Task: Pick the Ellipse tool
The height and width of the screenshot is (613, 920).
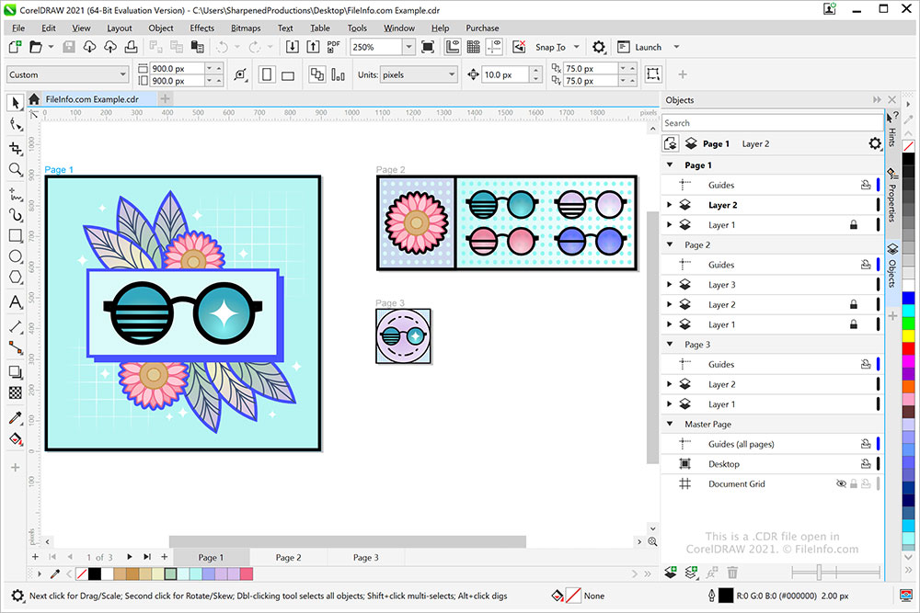Action: (15, 257)
